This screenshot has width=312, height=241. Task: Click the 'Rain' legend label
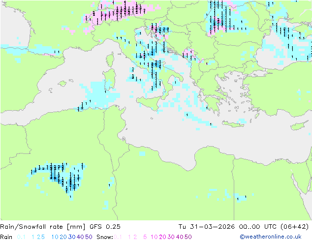(x=6, y=237)
